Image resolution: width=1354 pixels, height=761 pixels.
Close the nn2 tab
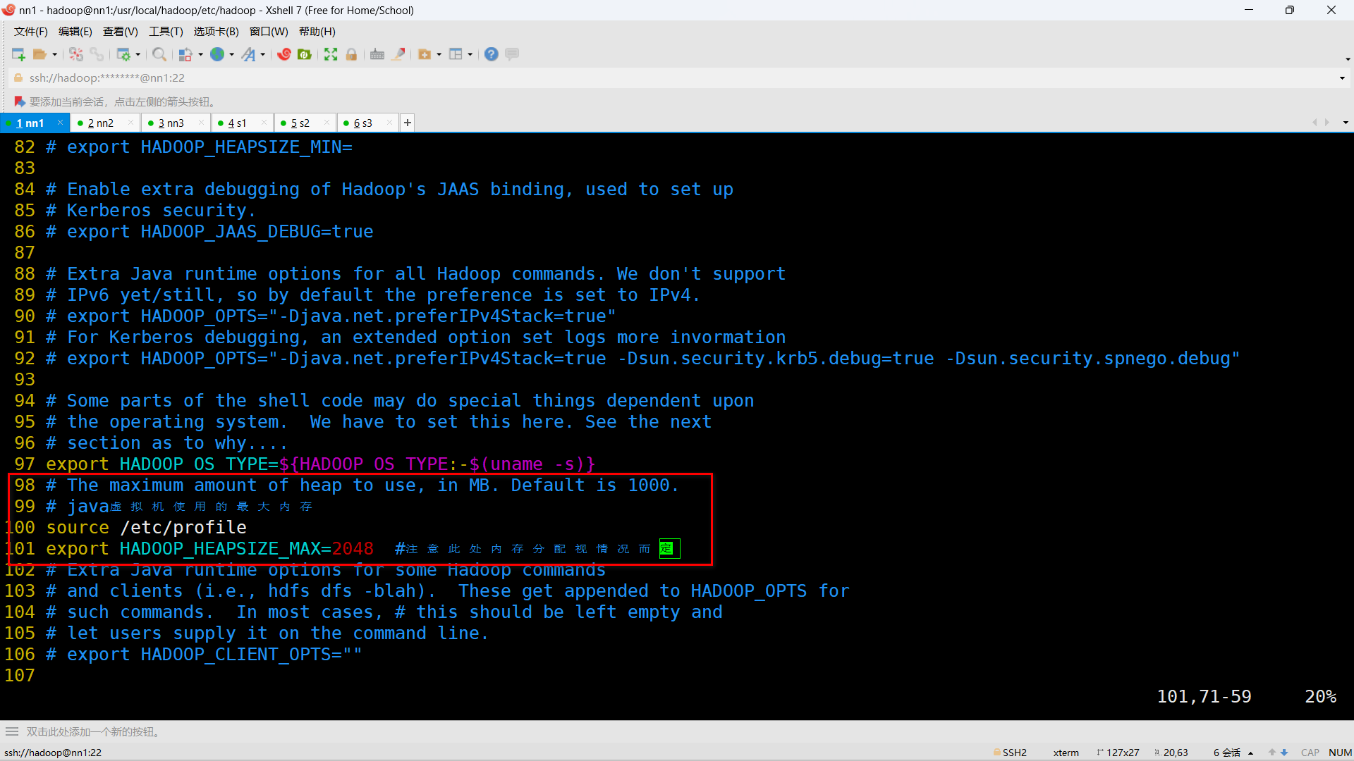click(x=130, y=123)
